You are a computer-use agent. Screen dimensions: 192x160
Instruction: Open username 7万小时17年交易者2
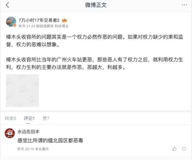click(x=39, y=20)
